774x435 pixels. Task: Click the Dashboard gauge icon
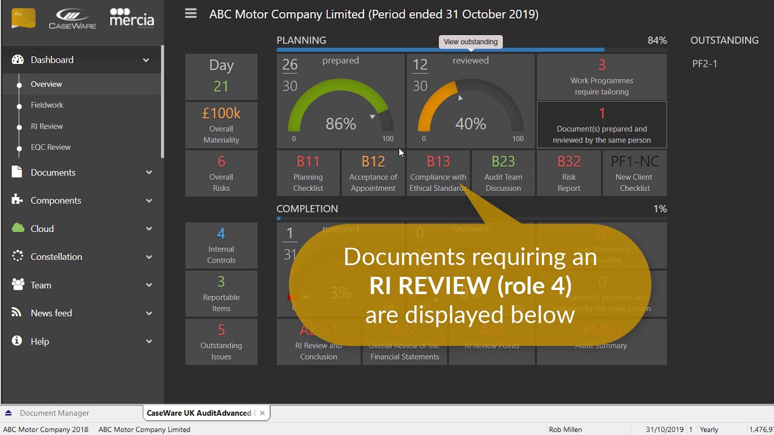click(x=18, y=60)
